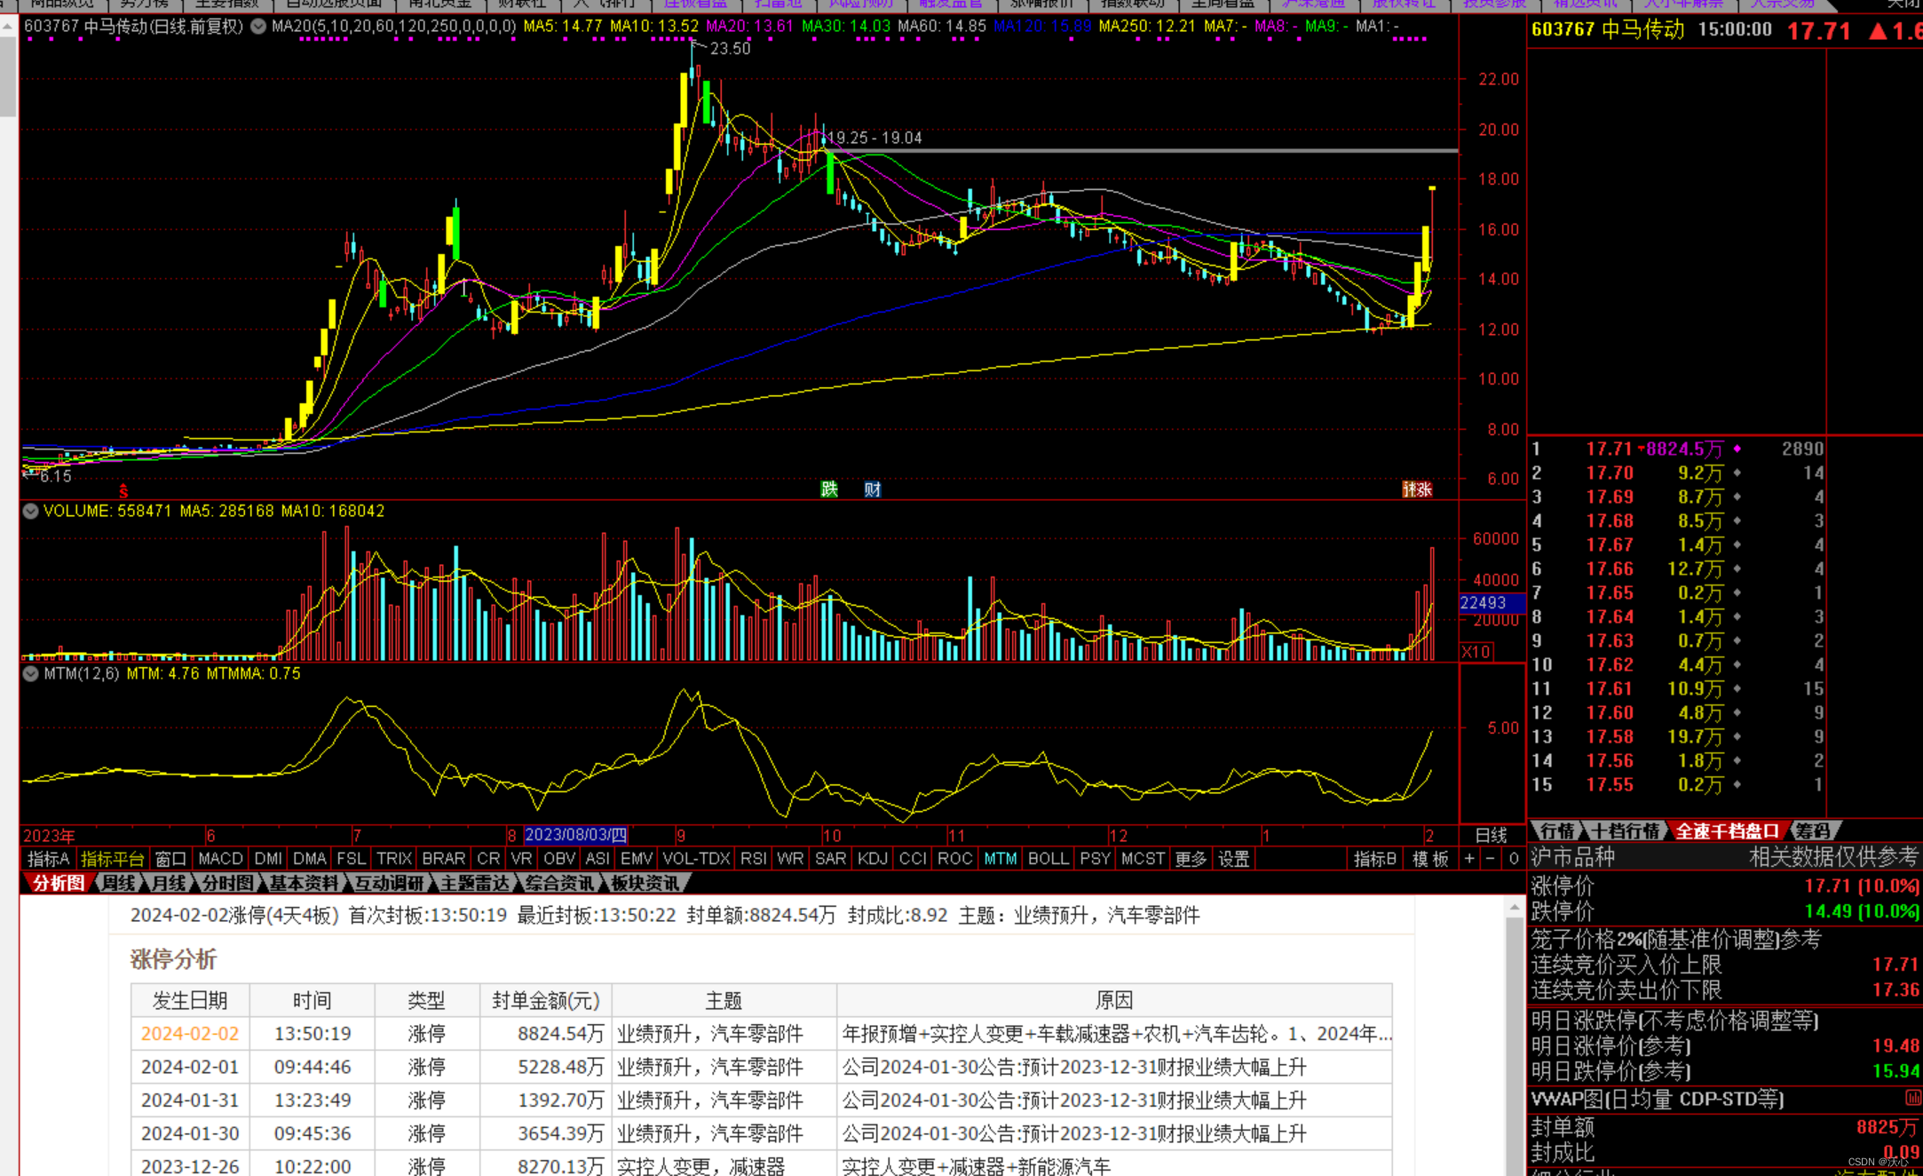
Task: Click the minus zoom-out button
Action: 1491,859
